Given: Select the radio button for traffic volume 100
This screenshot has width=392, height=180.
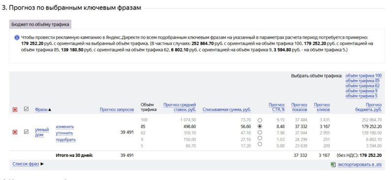Looking at the screenshot, I should coord(260,120).
